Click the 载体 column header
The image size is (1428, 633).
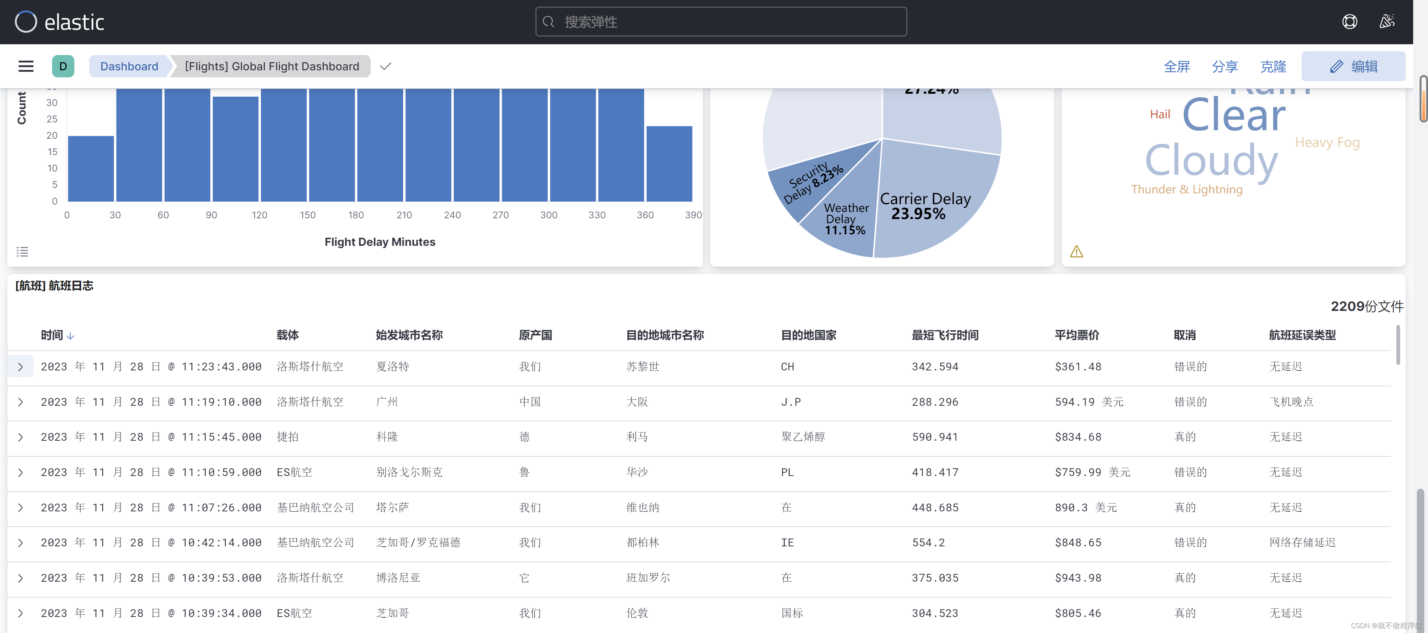click(x=288, y=335)
